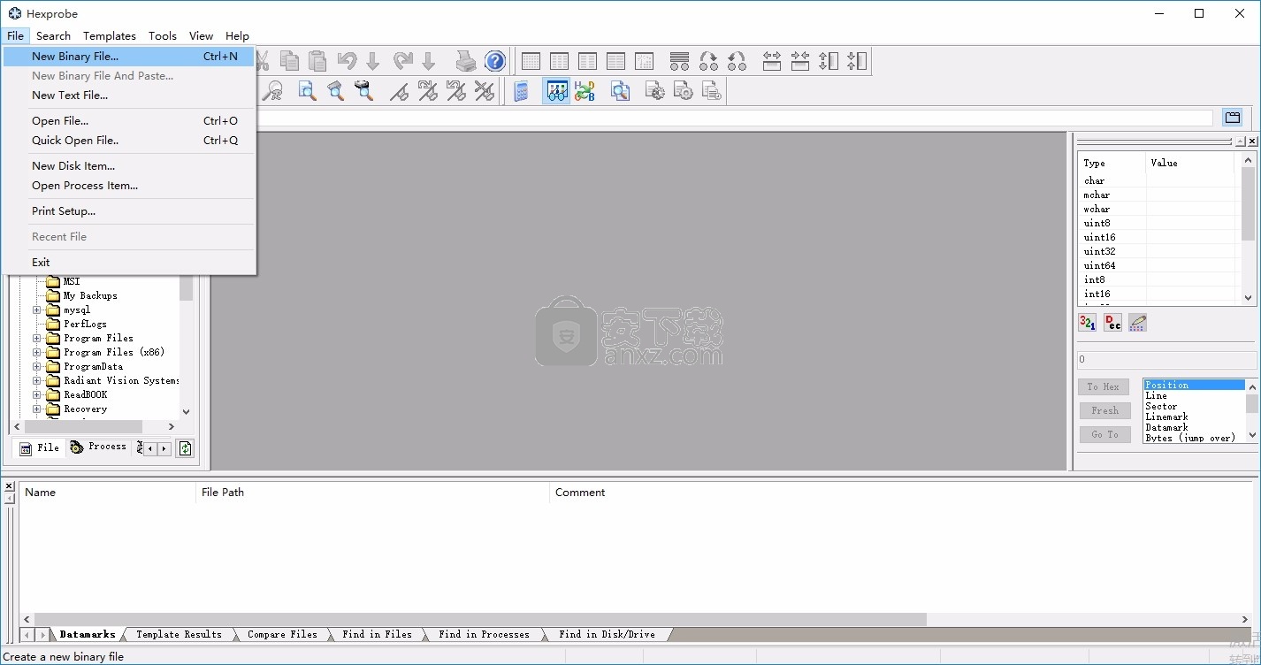Close the data inspector panel
Image resolution: width=1261 pixels, height=665 pixels.
tap(1251, 141)
